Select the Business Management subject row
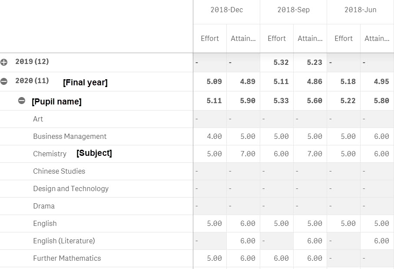Viewport: 394px width, 269px height. pyautogui.click(x=70, y=136)
